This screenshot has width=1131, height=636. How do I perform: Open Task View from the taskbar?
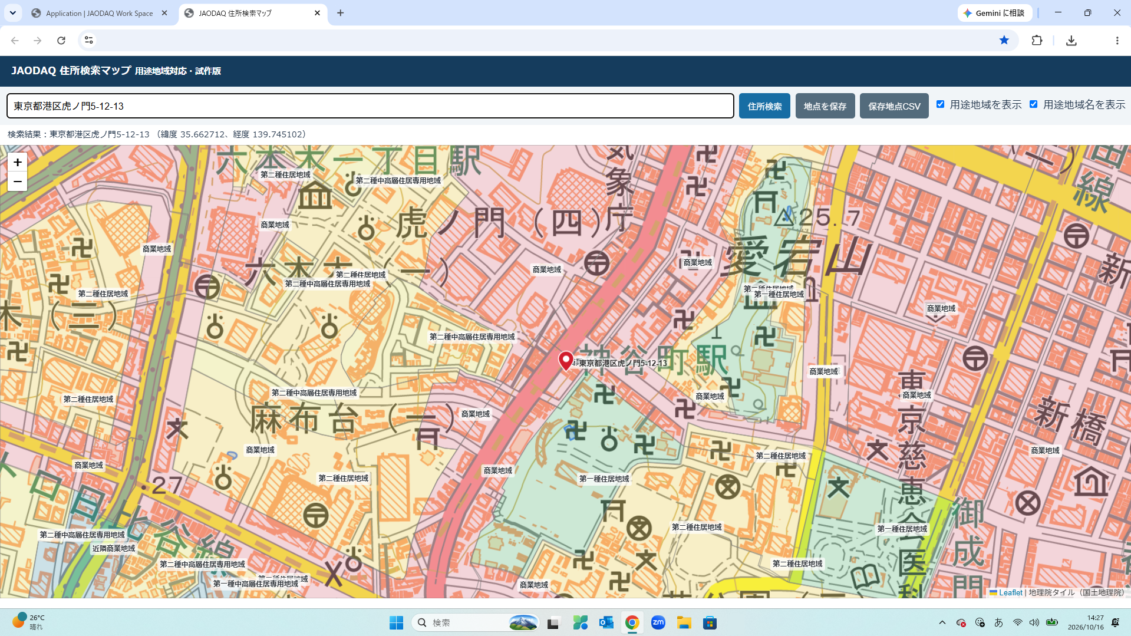[553, 622]
